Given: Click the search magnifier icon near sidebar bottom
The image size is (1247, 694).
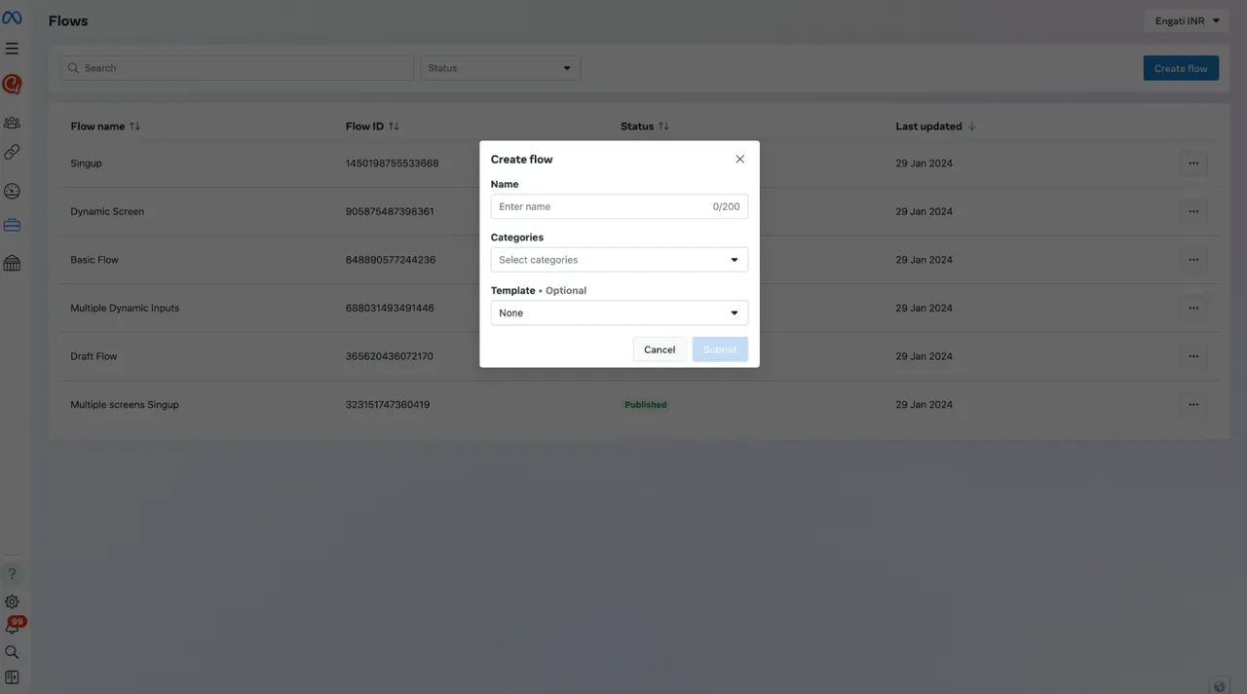Looking at the screenshot, I should [12, 652].
